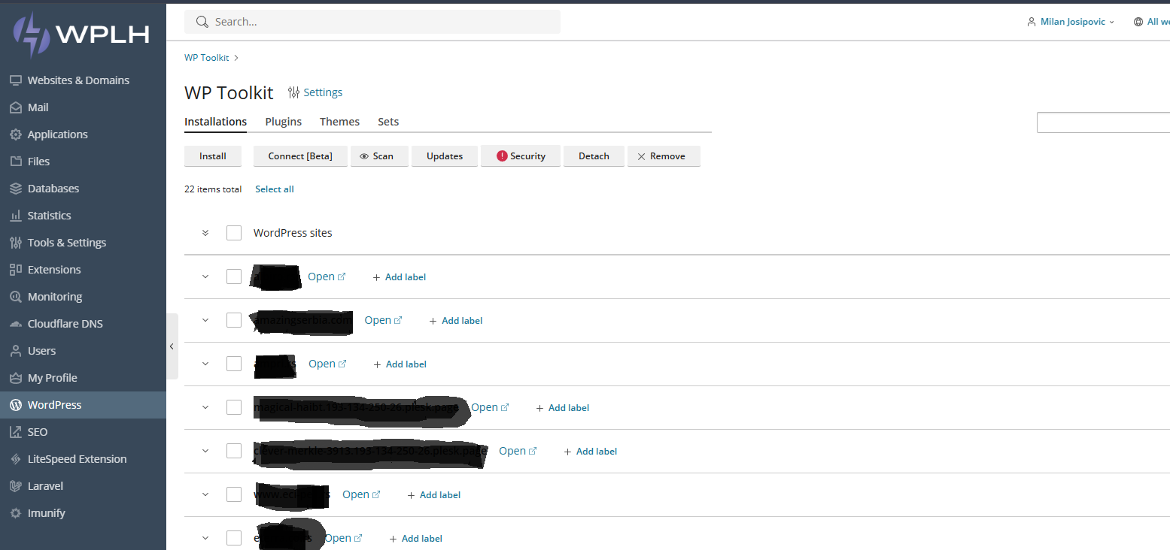Tick checkbox for the amazingserbia.com row
Viewport: 1170px width, 550px height.
[x=234, y=320]
